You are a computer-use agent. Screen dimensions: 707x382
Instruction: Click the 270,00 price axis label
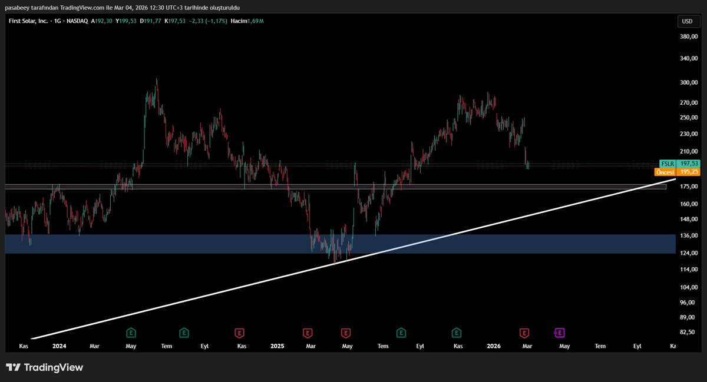click(x=688, y=103)
